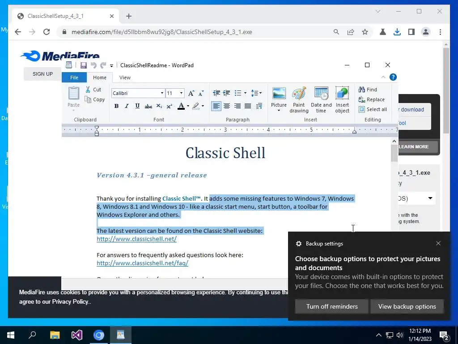Insert a picture
The image size is (458, 344).
279,96
